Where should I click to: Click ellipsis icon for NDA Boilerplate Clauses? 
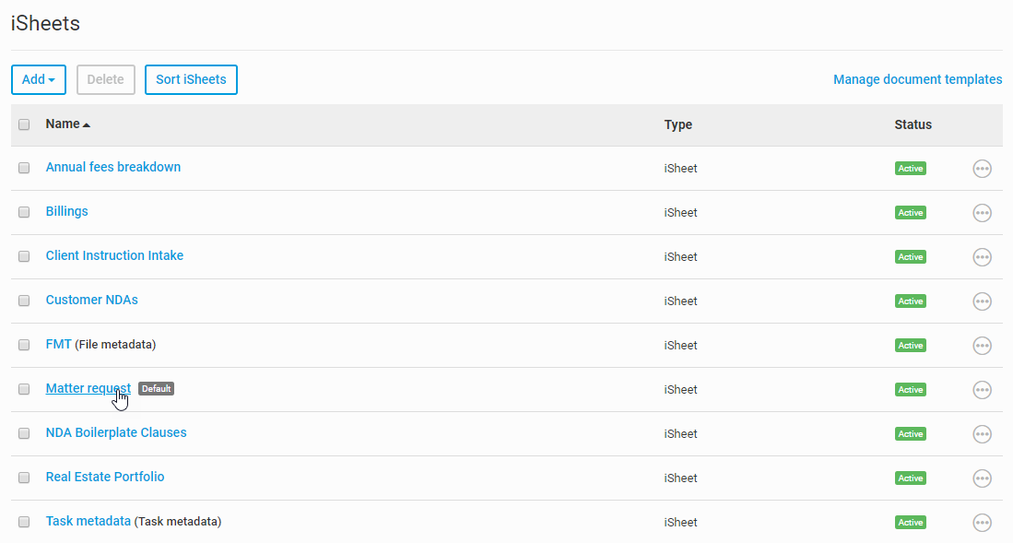point(982,434)
